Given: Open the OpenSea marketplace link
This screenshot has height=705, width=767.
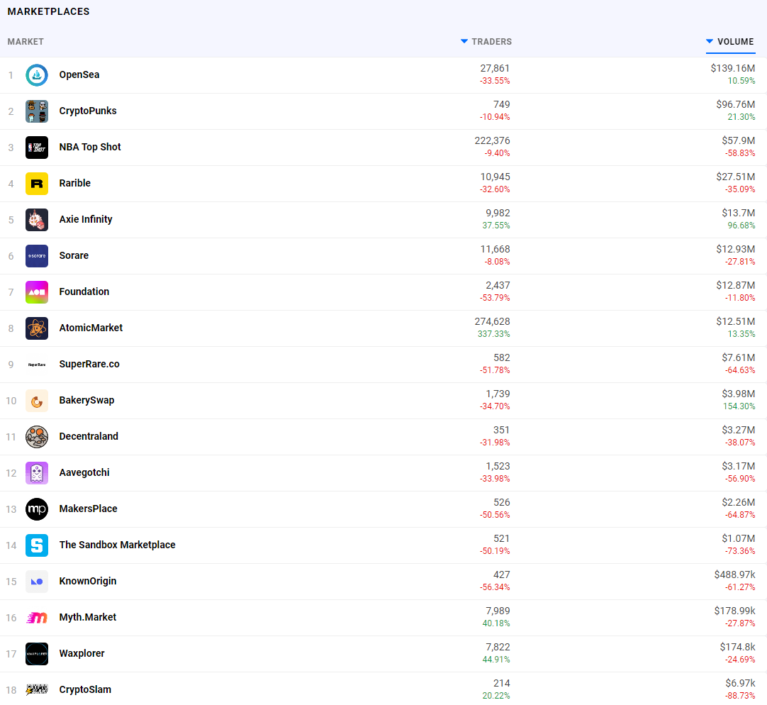Looking at the screenshot, I should pyautogui.click(x=79, y=75).
